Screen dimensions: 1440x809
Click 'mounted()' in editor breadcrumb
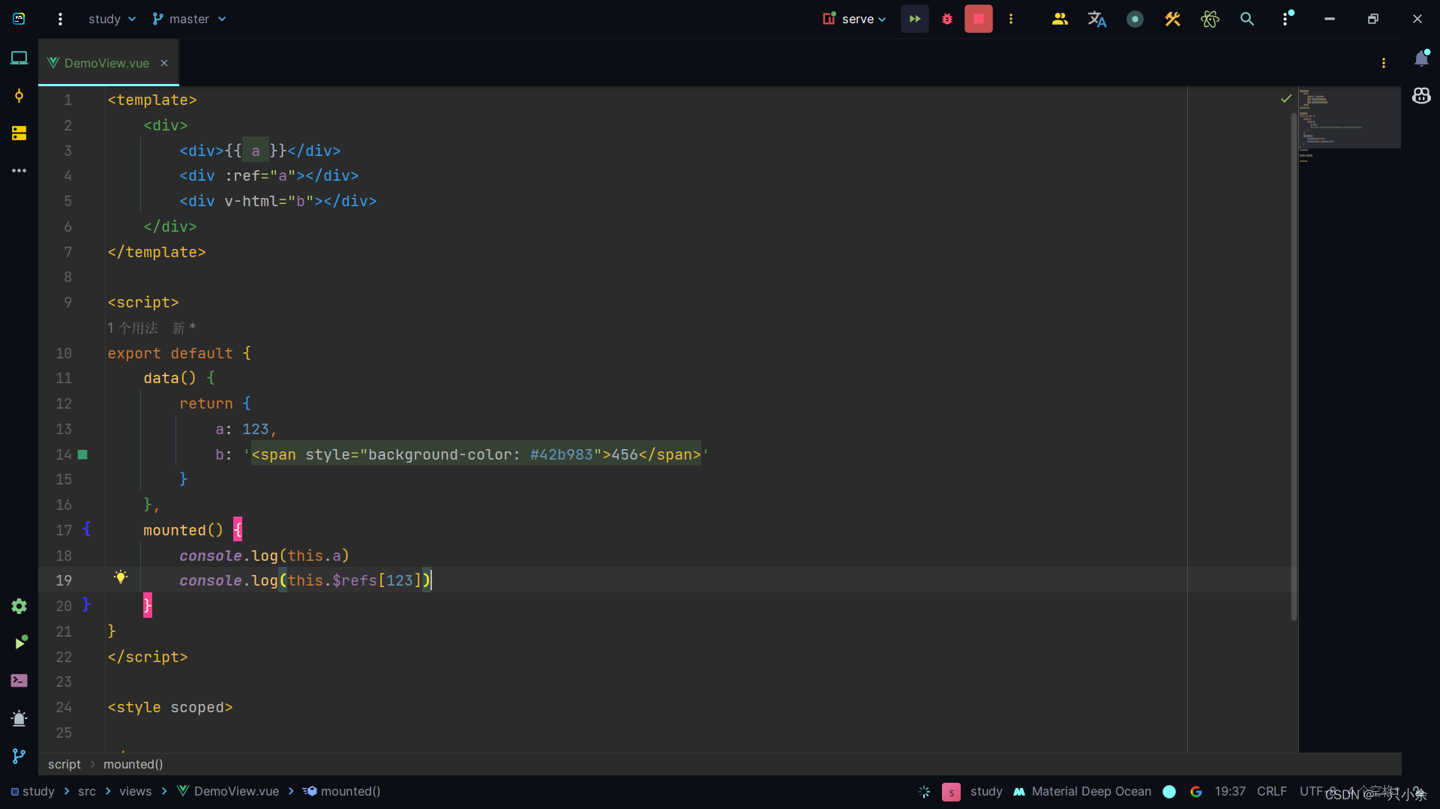[133, 764]
